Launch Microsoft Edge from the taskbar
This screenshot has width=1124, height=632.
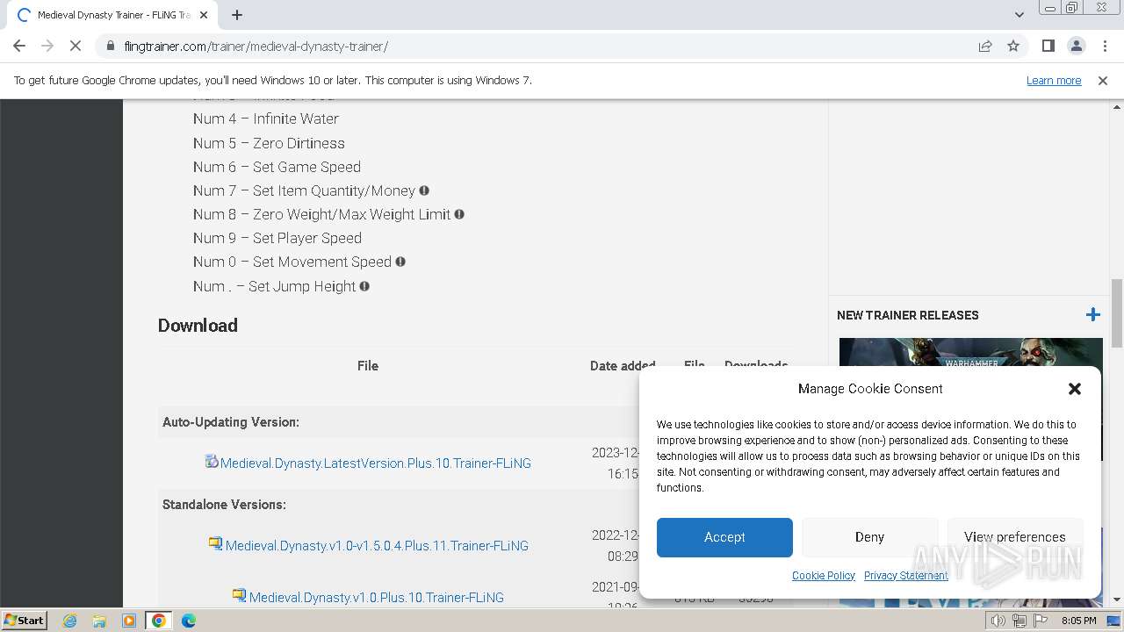coord(189,621)
